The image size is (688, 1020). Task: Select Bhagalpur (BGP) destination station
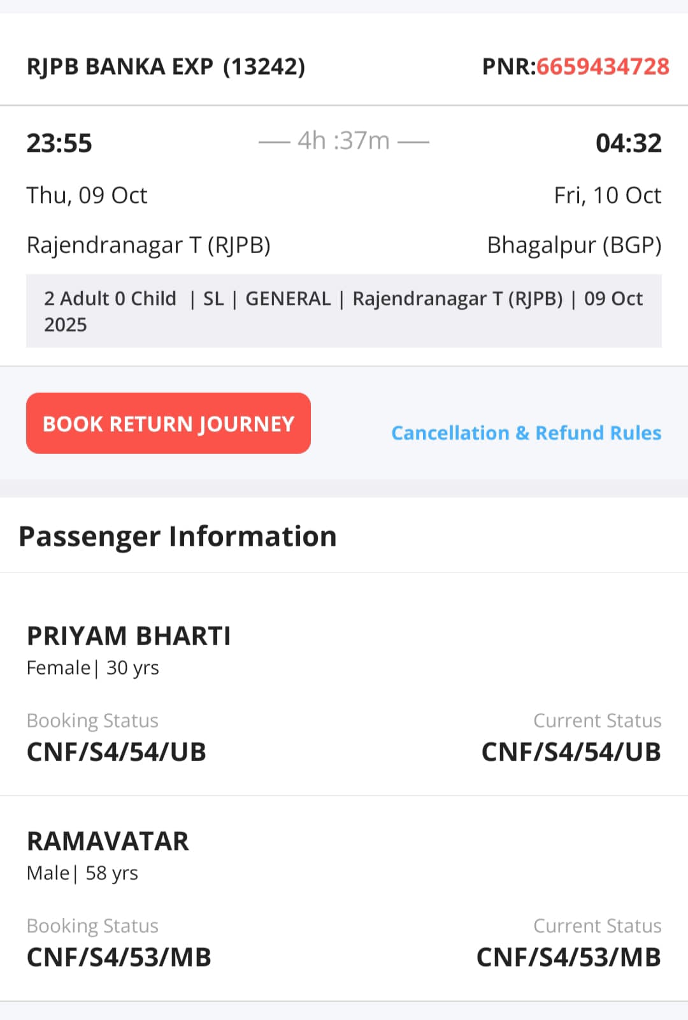coord(574,245)
